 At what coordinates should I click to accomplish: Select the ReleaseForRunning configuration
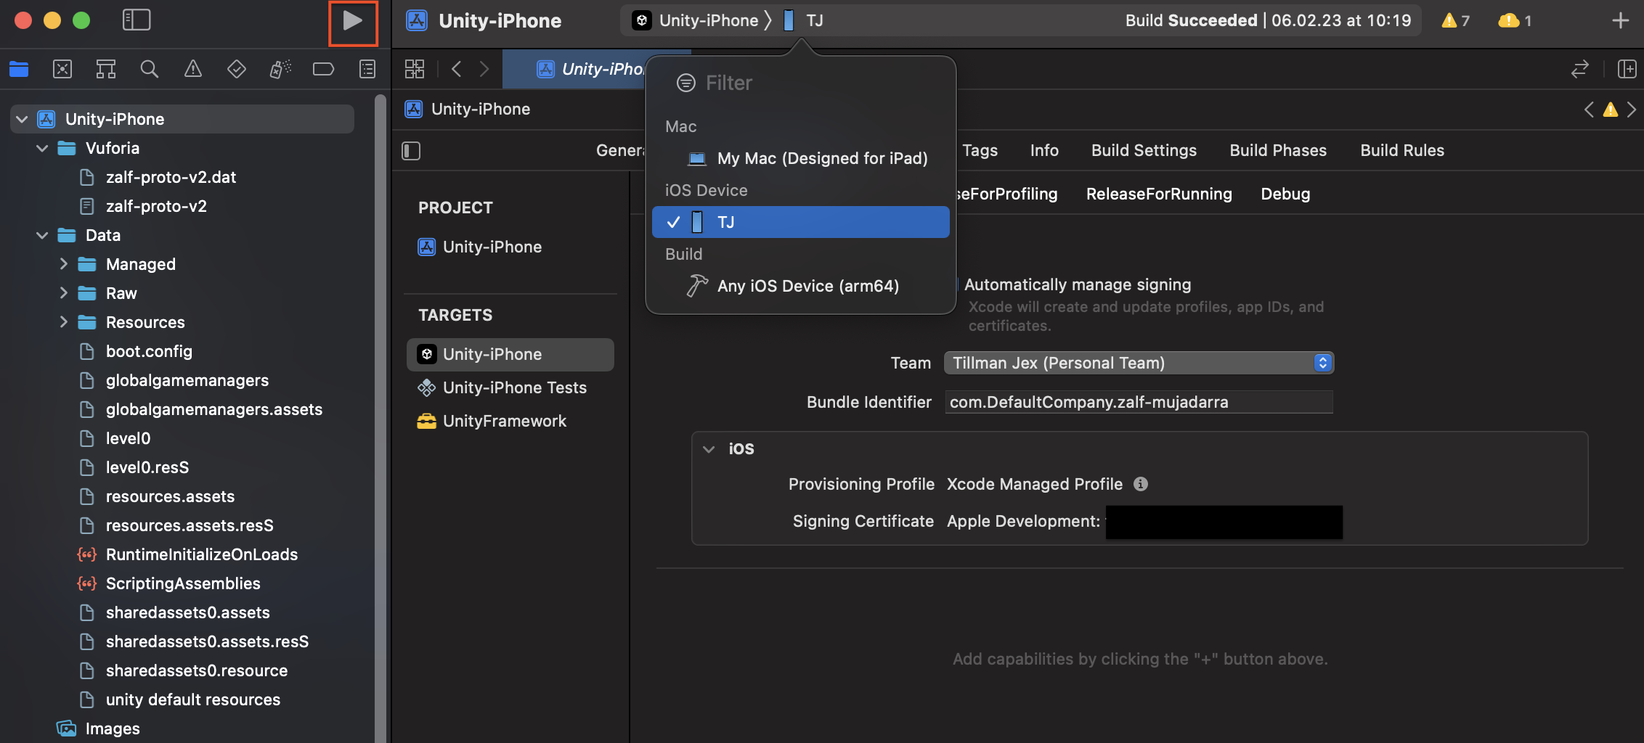click(1159, 194)
